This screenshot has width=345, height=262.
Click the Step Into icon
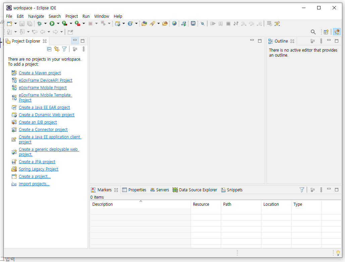244,23
